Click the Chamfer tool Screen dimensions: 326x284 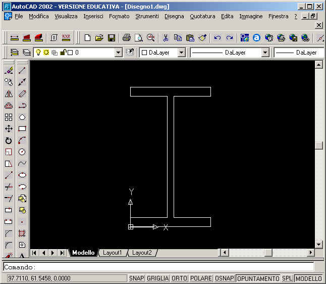[x=9, y=233]
